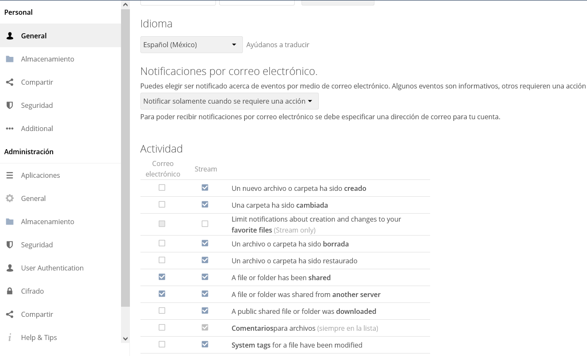Click the sidebar vertical scrollbar thumb

point(125,158)
